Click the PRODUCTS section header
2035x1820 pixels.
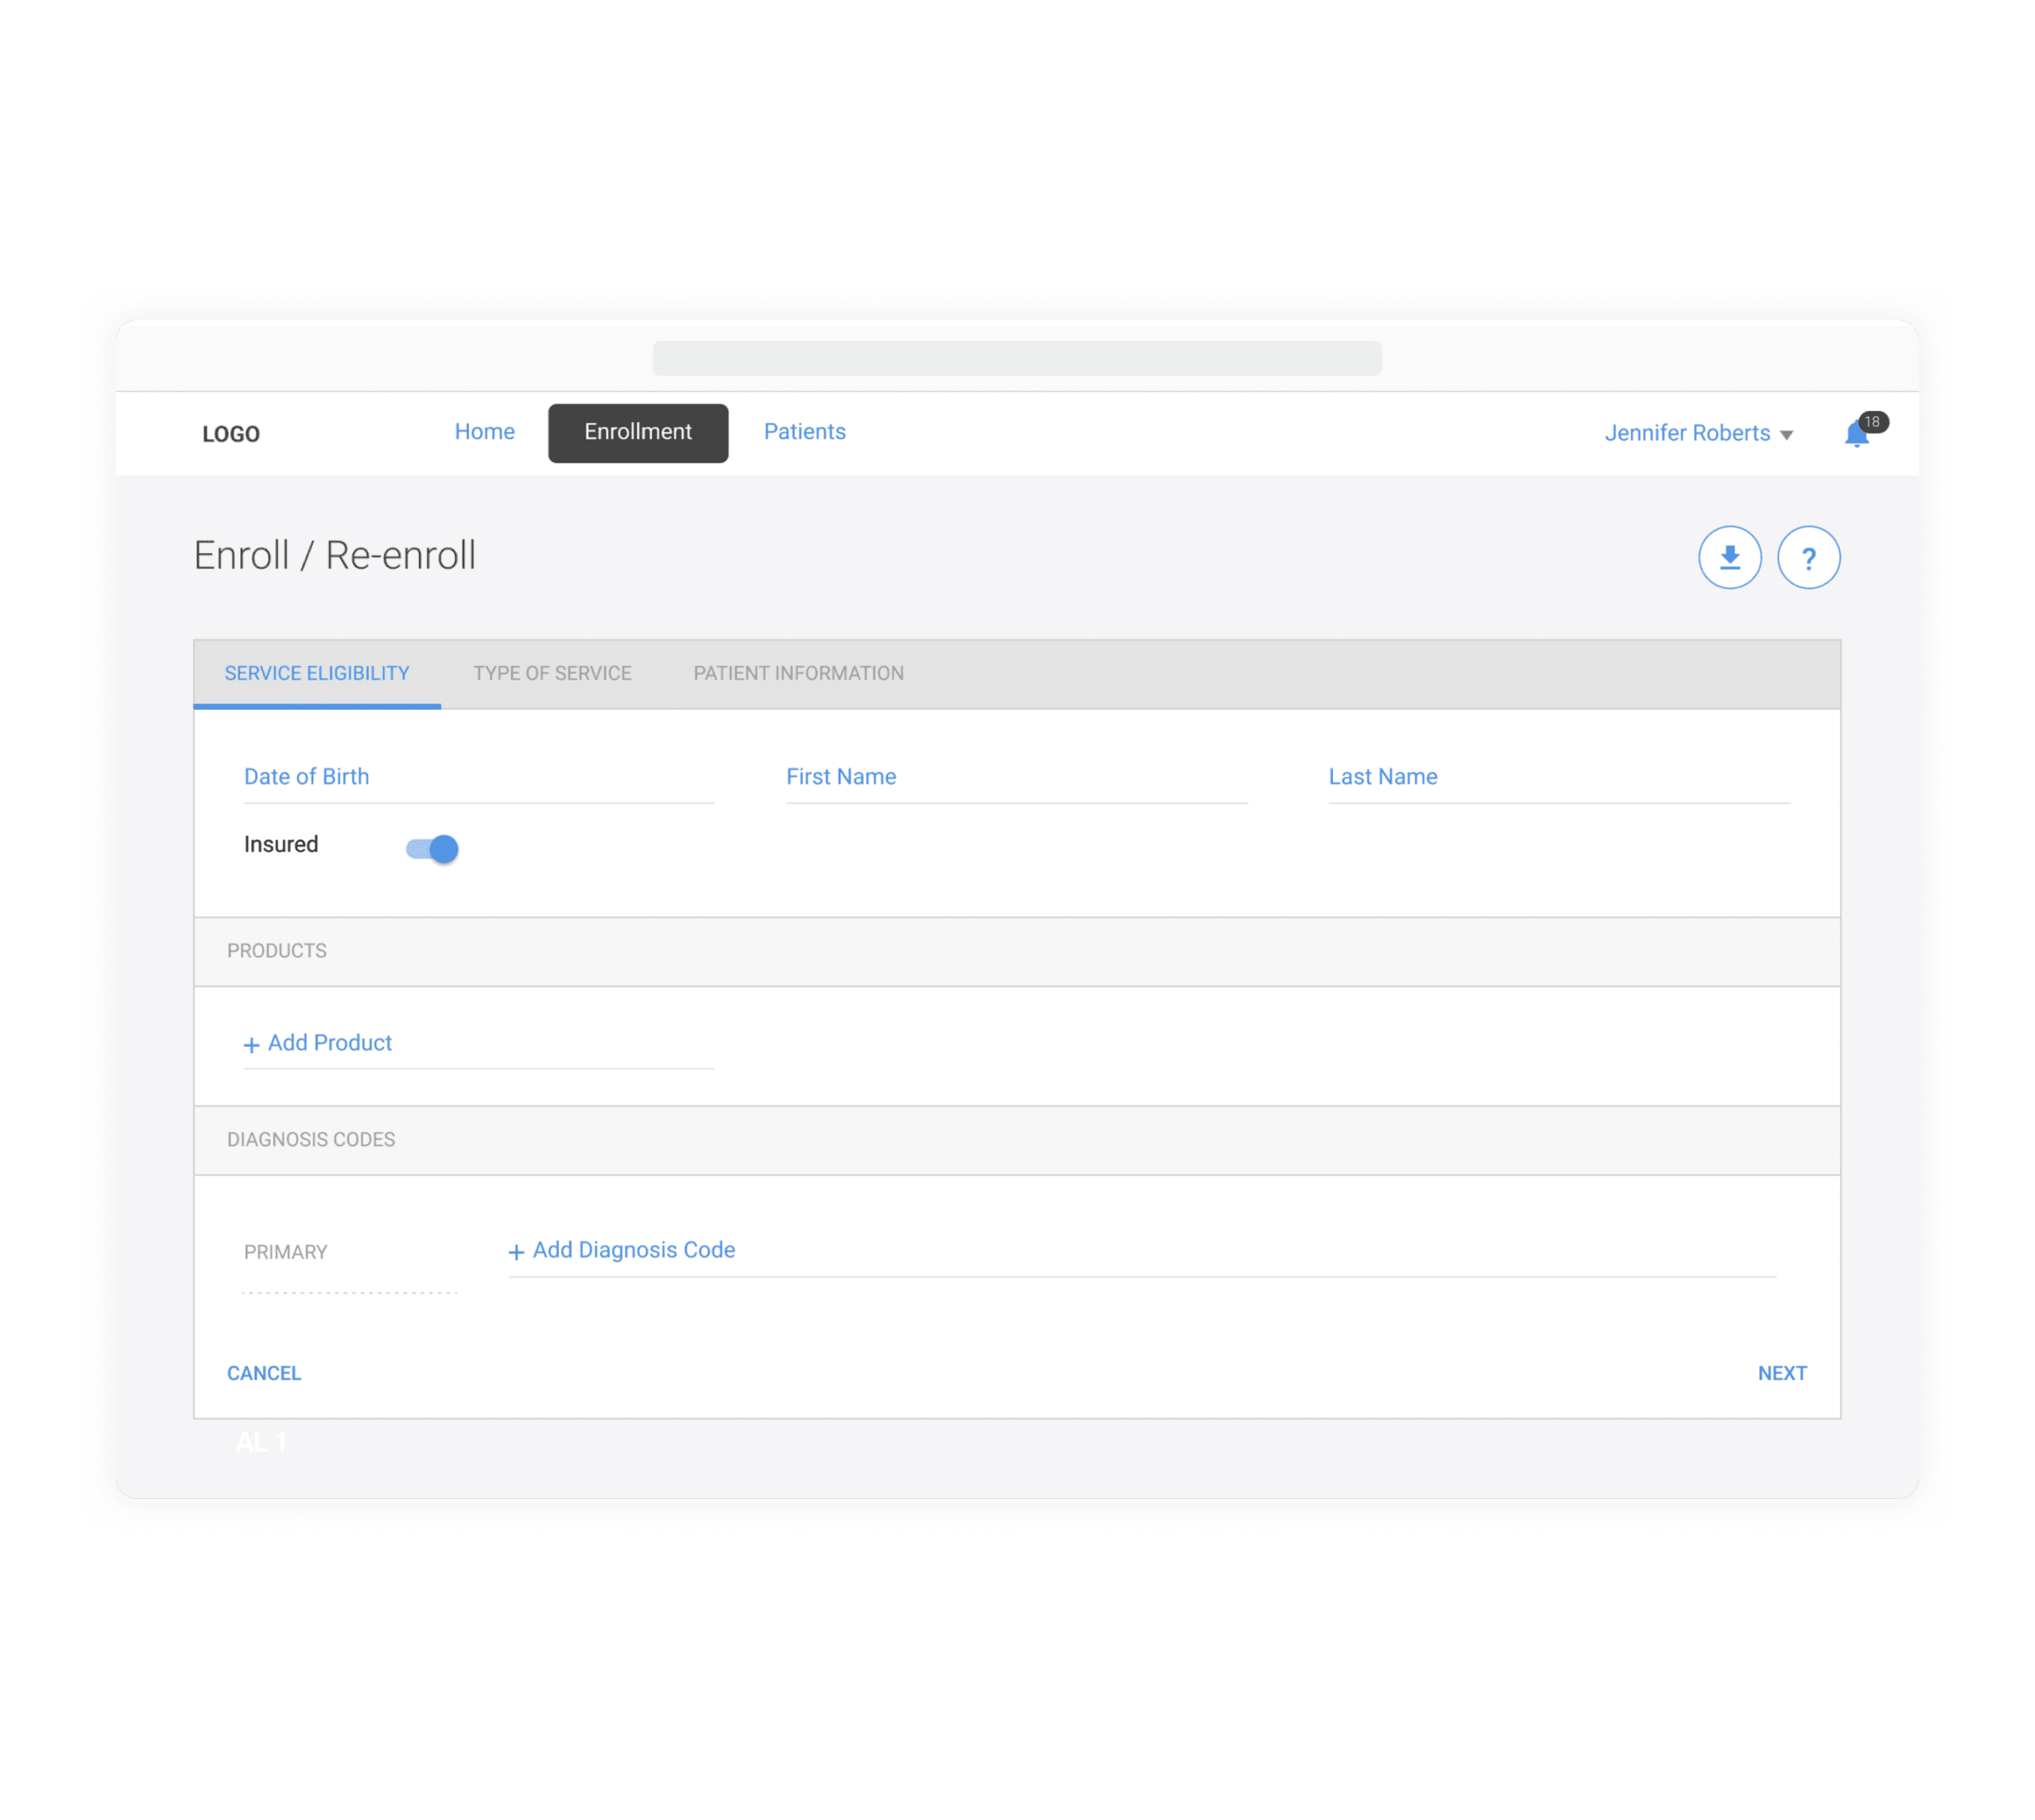1017,951
